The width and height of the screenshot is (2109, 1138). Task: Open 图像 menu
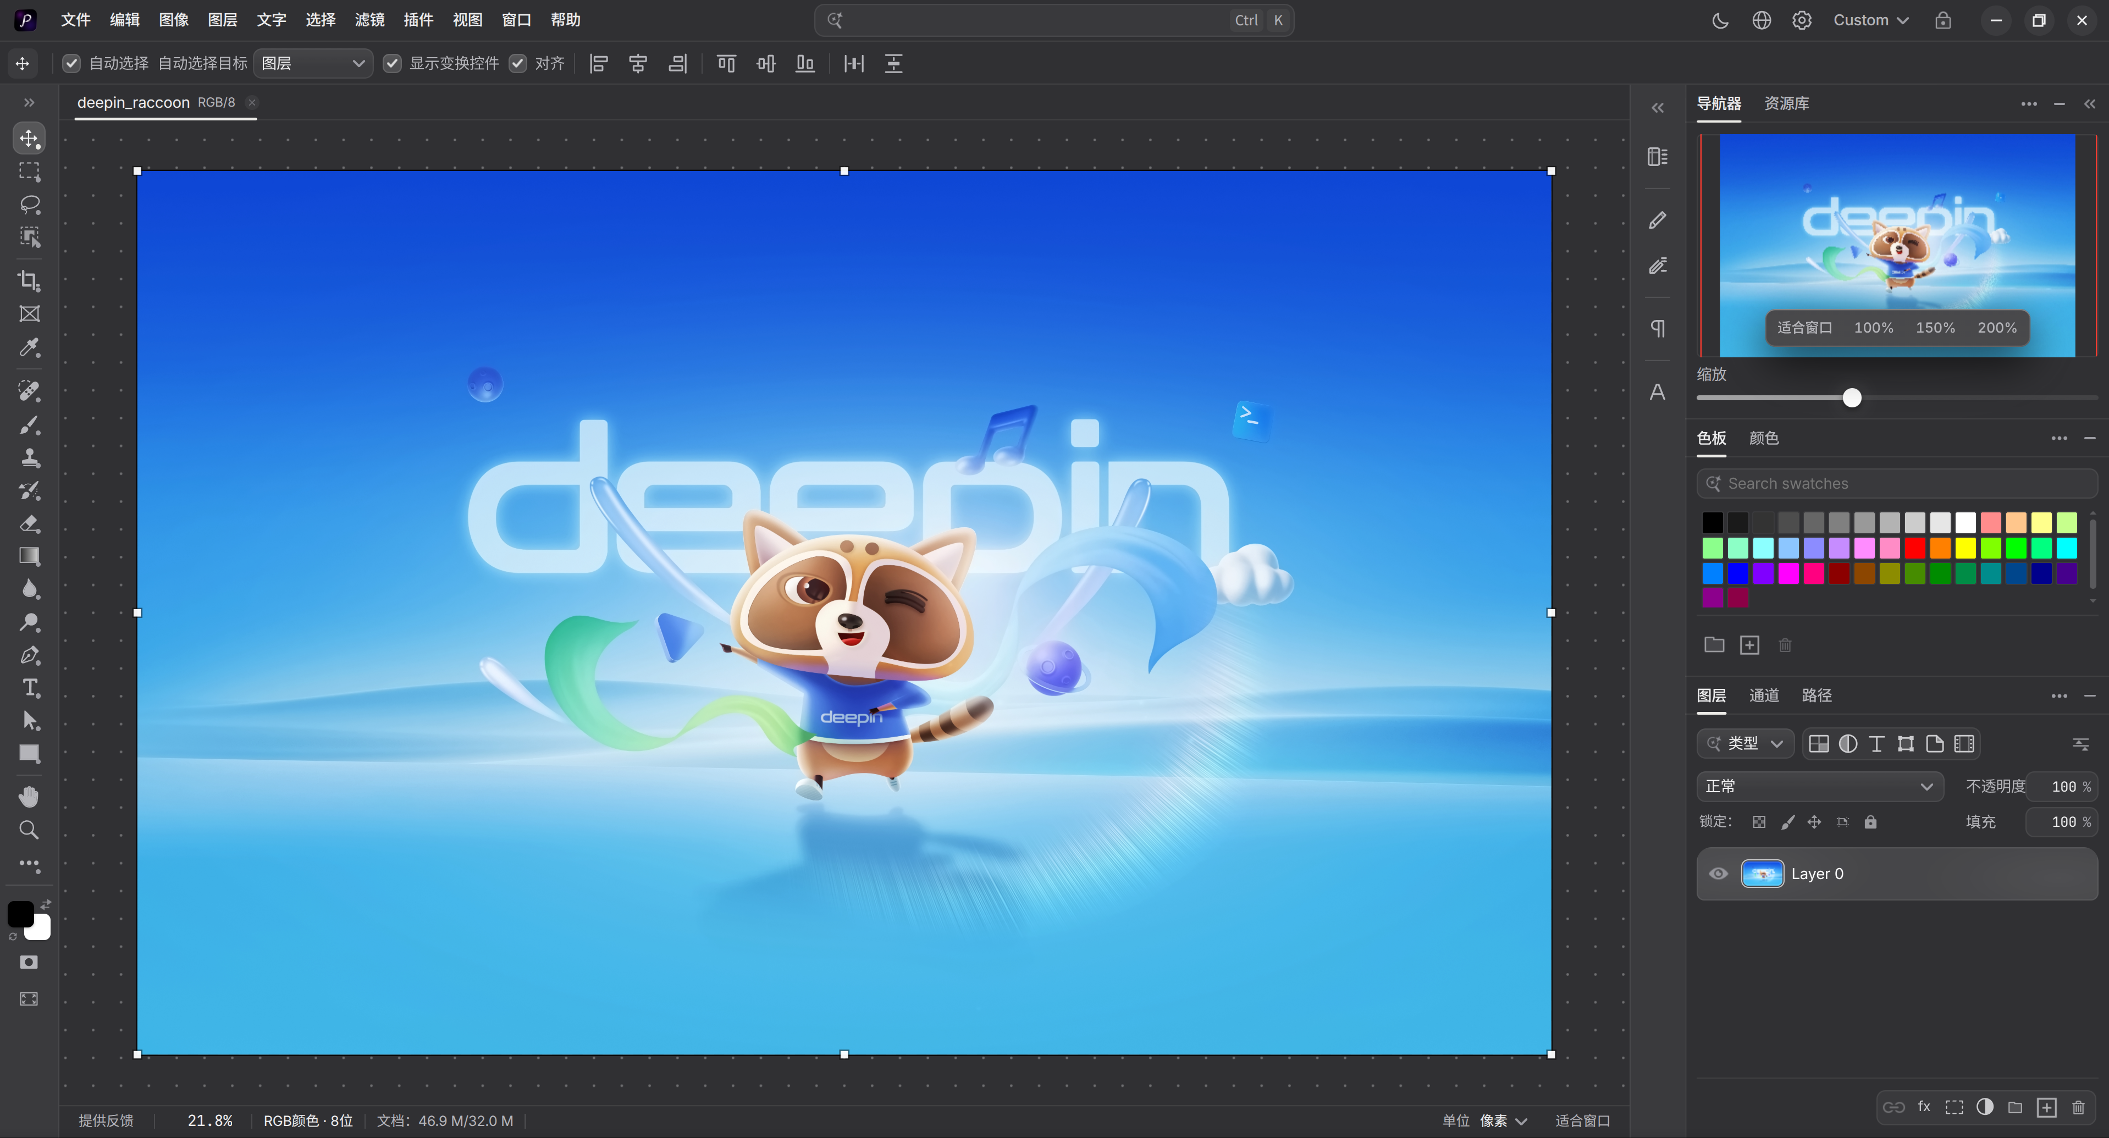pos(174,20)
